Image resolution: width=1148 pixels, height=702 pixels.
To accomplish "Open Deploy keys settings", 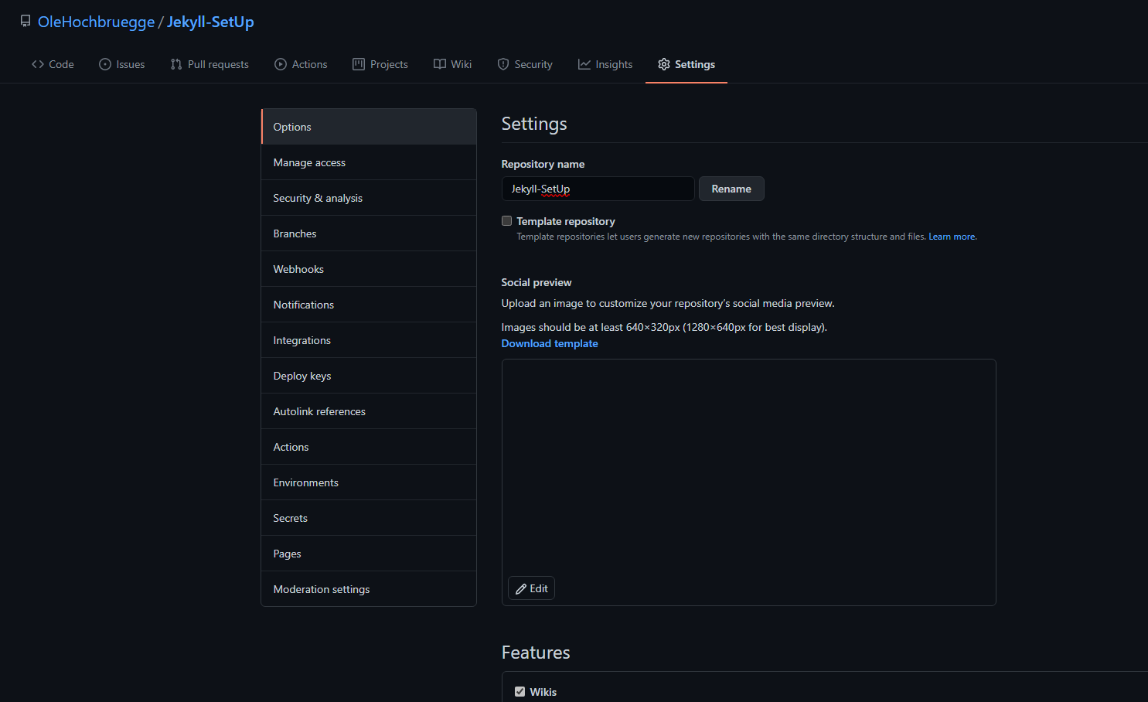I will pyautogui.click(x=369, y=376).
